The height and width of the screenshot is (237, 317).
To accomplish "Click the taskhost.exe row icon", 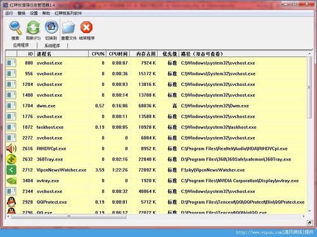I will (x=11, y=127).
